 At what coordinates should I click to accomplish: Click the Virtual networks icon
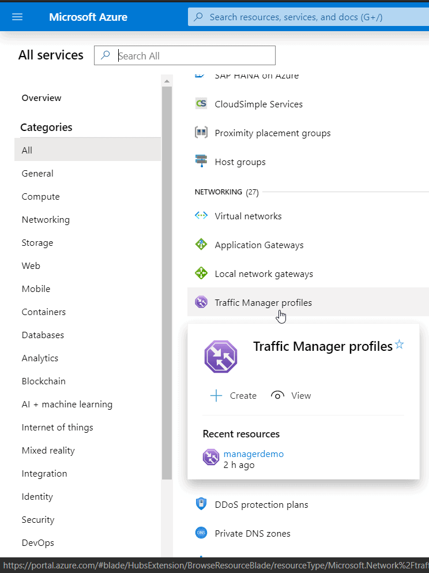click(201, 216)
